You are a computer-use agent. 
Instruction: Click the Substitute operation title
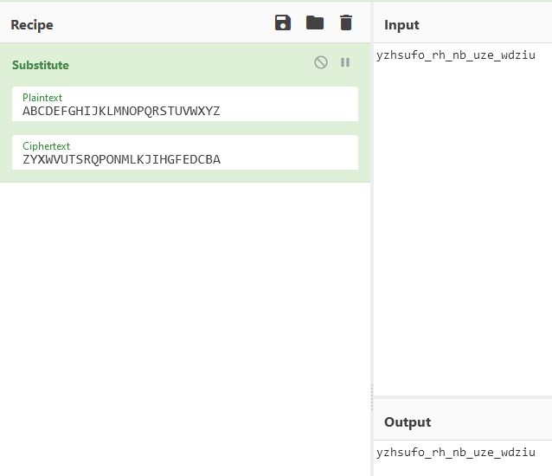click(x=41, y=65)
